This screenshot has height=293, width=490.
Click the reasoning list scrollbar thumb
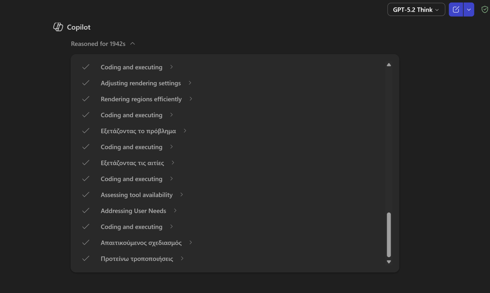tap(389, 234)
